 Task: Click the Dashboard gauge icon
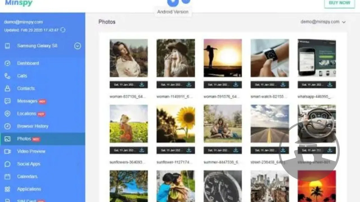pyautogui.click(x=8, y=63)
